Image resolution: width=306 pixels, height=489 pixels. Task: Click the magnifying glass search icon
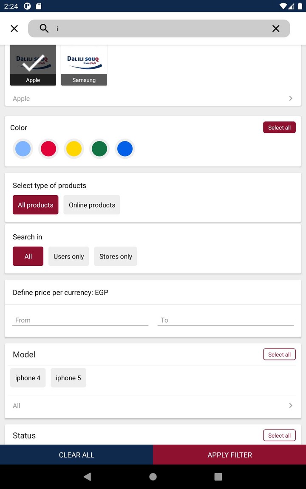pyautogui.click(x=44, y=28)
